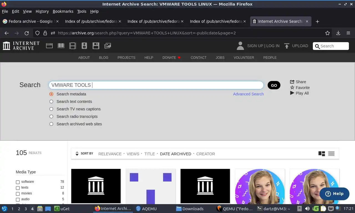Check the texts media type filter

pyautogui.click(x=18, y=188)
